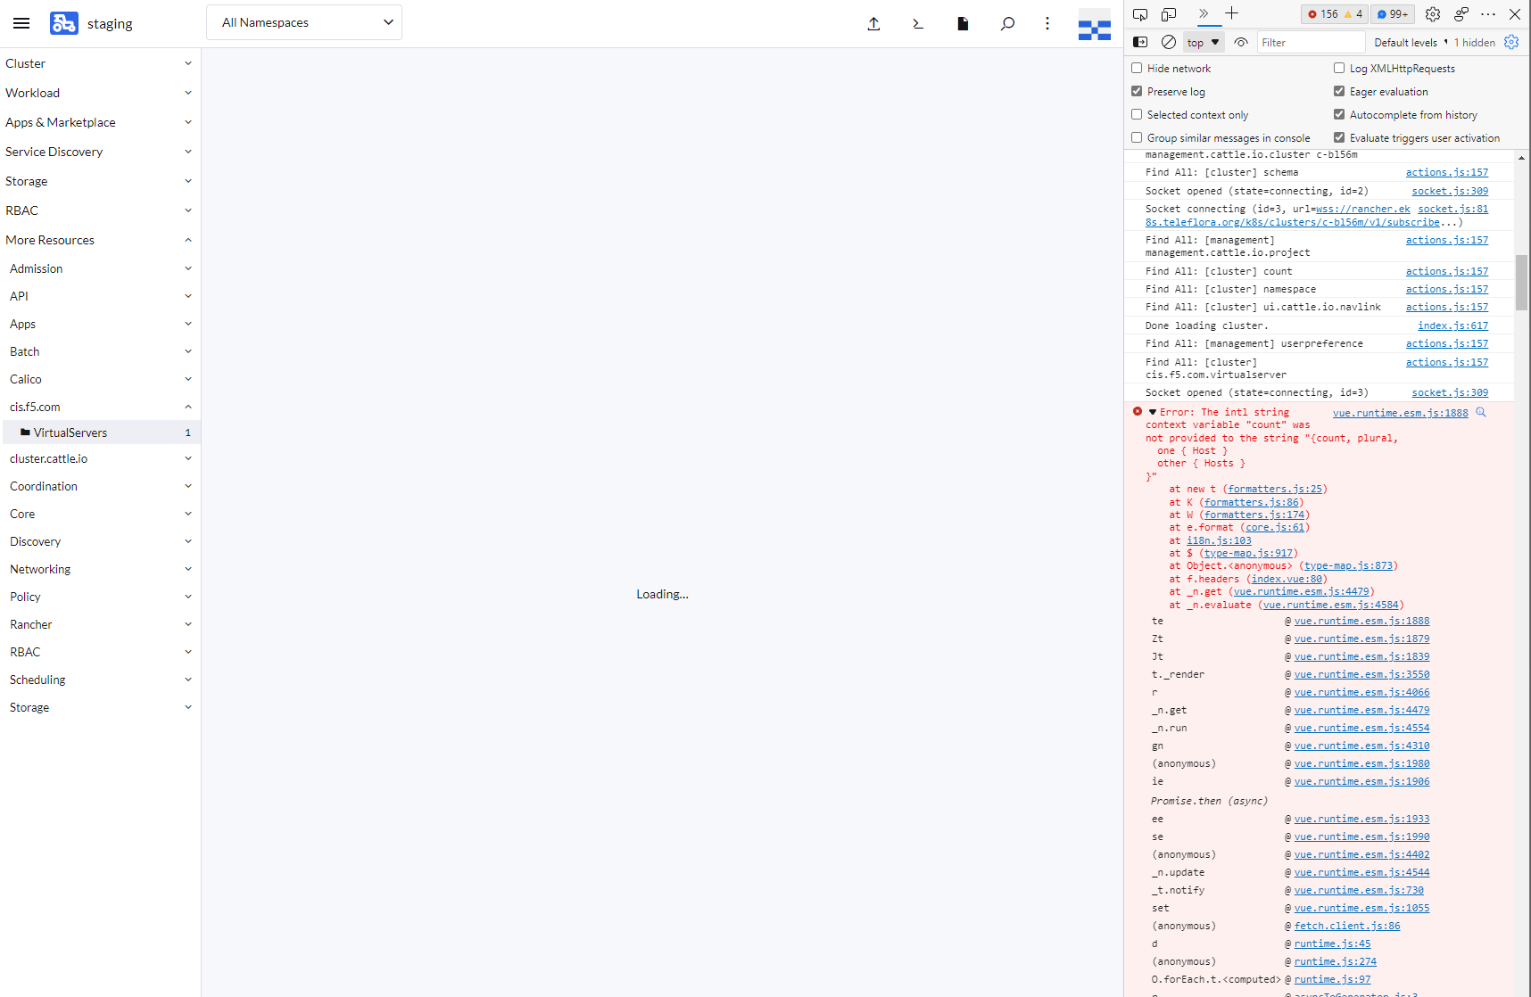The width and height of the screenshot is (1531, 997).
Task: Enable the Hide network checkbox
Action: (1137, 68)
